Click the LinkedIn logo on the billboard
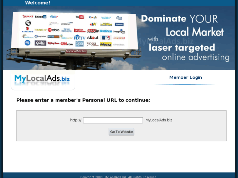Screen dimensions: 238x178 tap(41, 17)
